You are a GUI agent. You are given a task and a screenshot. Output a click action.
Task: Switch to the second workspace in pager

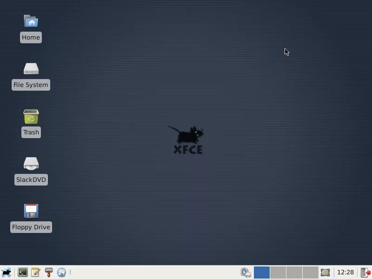coord(278,272)
